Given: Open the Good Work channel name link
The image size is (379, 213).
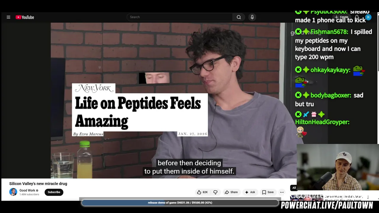Looking at the screenshot, I should click(x=27, y=191).
